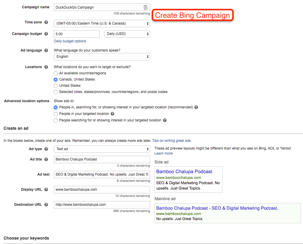Click the '996 characters remaining' counter text

click(x=132, y=211)
